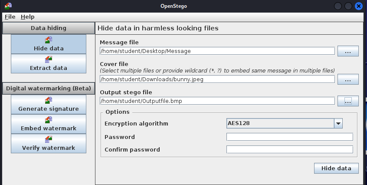The image size is (367, 185).
Task: Click the 'Encryption algorithm' label
Action: click(x=136, y=123)
